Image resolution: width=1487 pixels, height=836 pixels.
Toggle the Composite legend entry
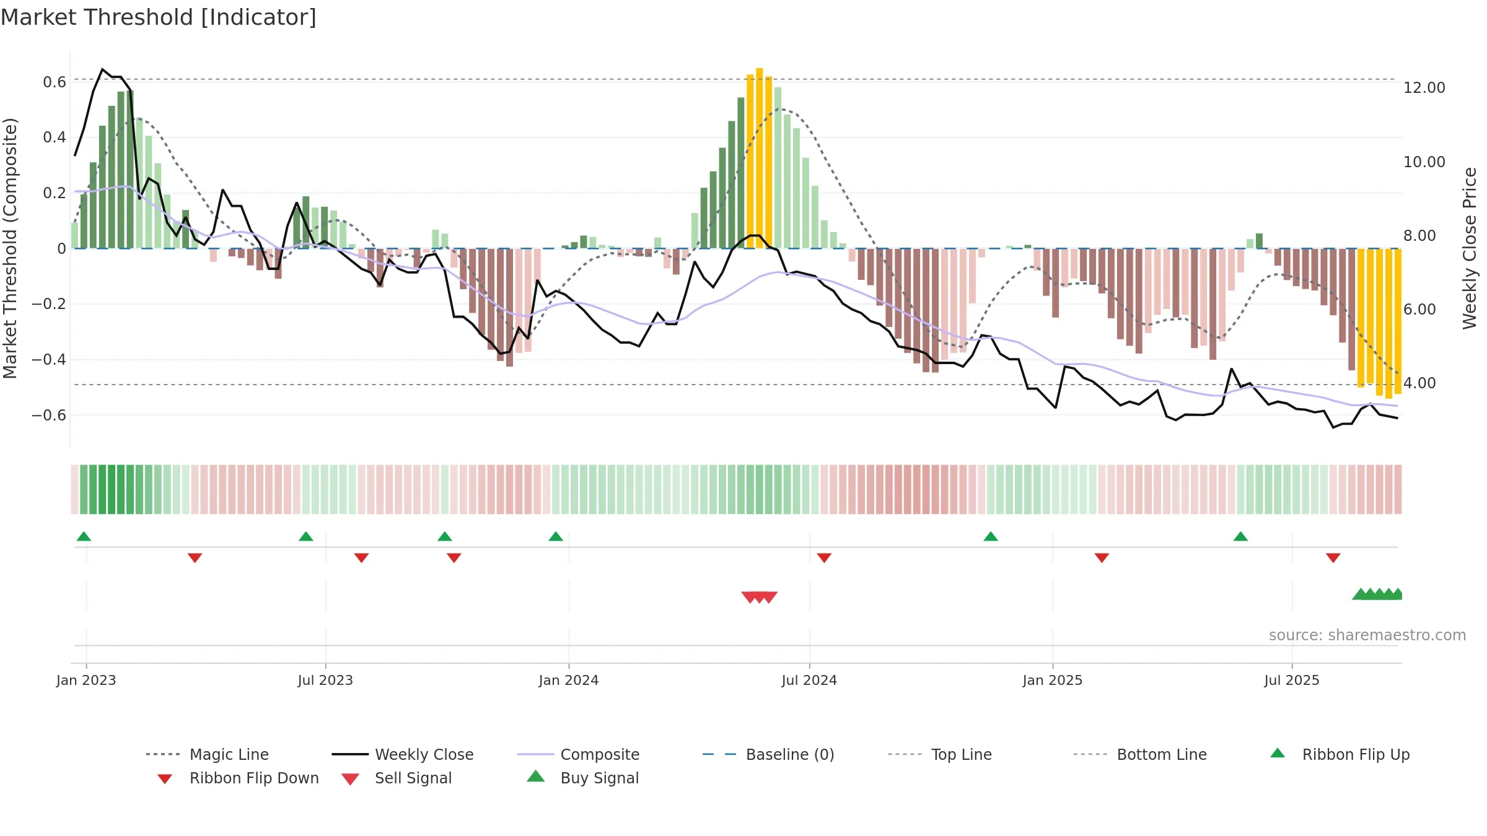coord(578,754)
